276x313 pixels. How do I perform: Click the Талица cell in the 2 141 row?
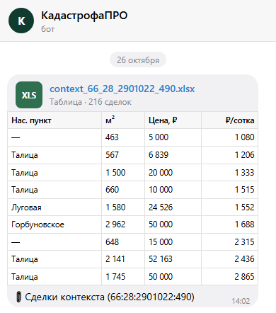click(54, 259)
